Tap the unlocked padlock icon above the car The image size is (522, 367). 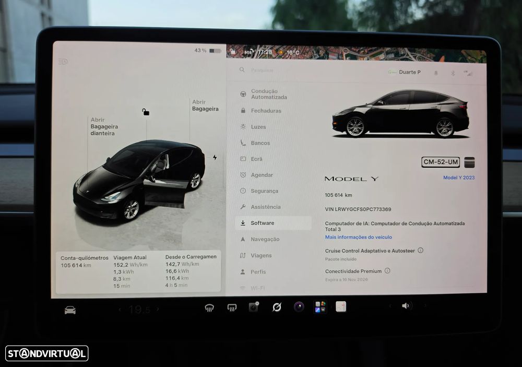146,112
